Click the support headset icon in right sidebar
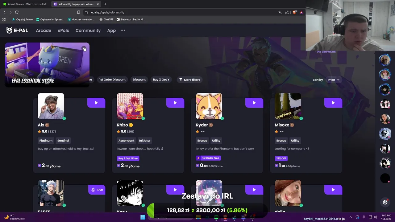Viewport: 395px width, 222px height. coord(385,202)
